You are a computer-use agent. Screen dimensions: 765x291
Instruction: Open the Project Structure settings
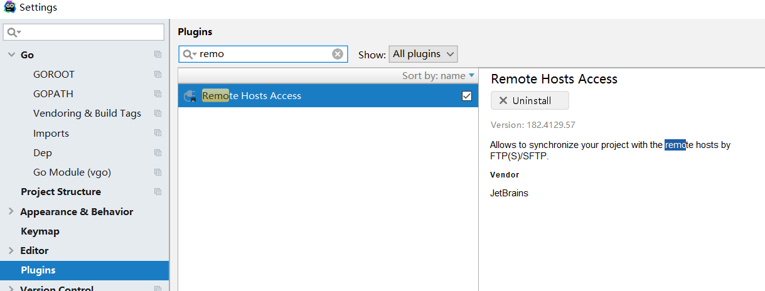click(x=61, y=192)
